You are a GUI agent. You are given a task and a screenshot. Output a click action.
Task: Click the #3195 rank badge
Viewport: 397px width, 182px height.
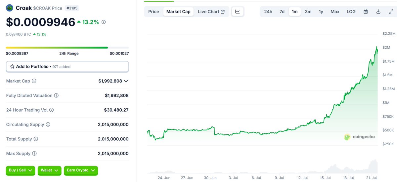pyautogui.click(x=71, y=8)
